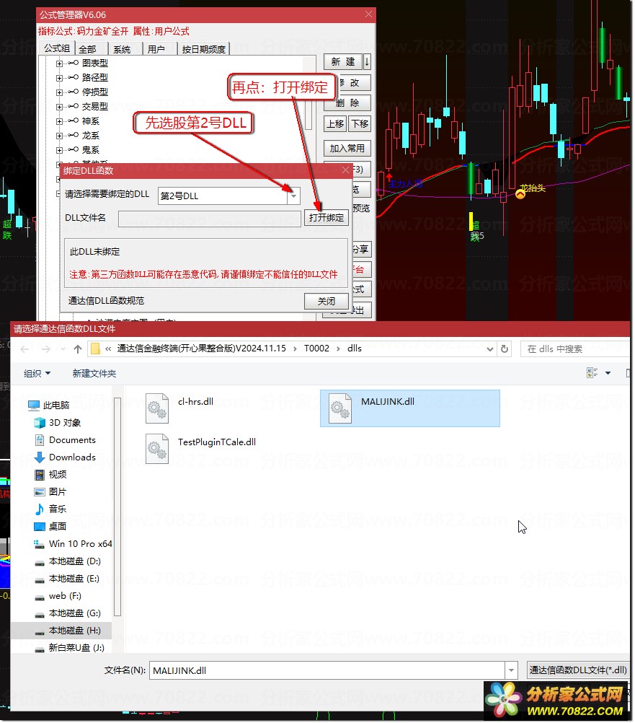
Task: Click the 新建 formula button
Action: pos(343,62)
